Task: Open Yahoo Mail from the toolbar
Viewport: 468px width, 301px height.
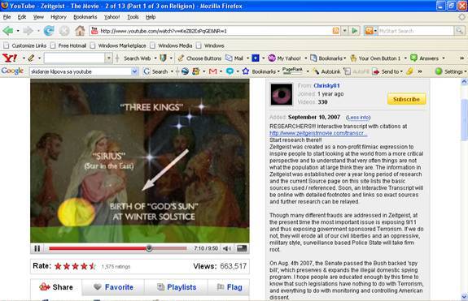Action: click(x=234, y=58)
